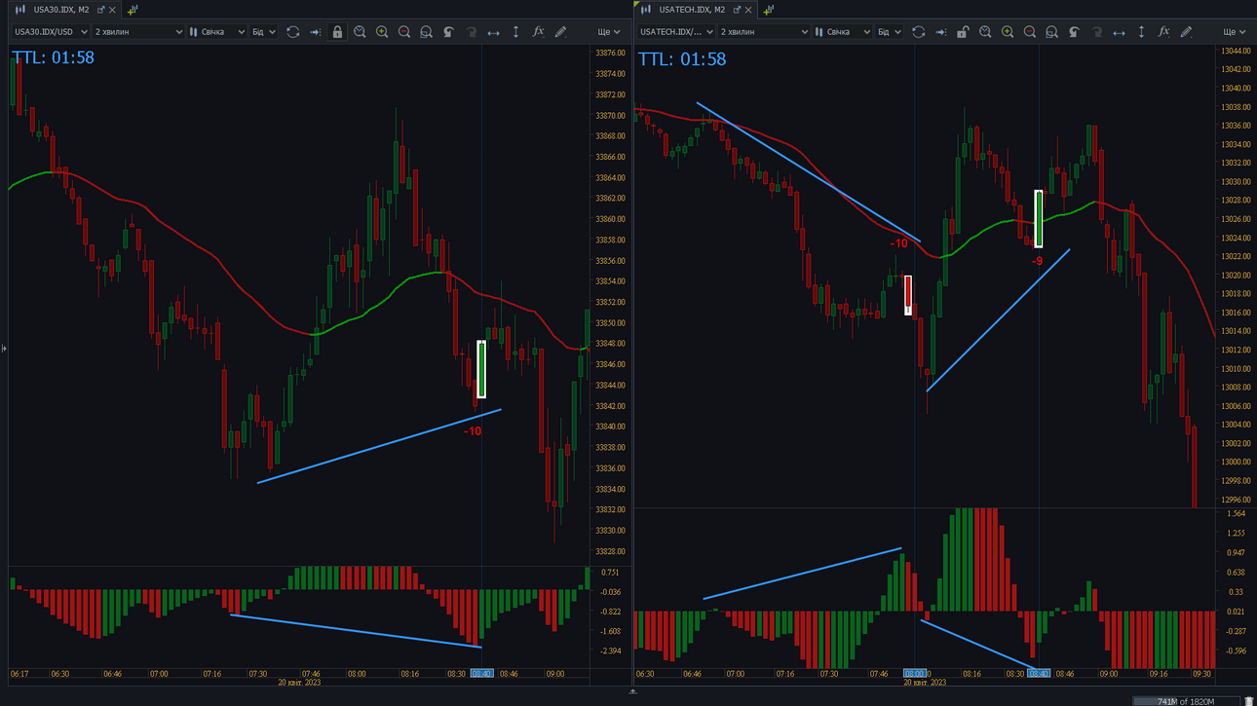Click the 08:40 time marker on USATECH.IDX chart

[1039, 674]
